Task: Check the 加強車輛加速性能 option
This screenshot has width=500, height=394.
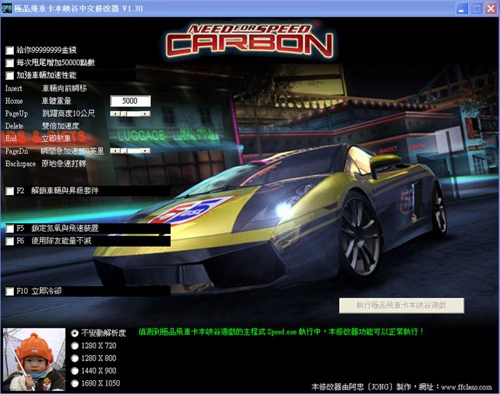Action: tap(10, 76)
